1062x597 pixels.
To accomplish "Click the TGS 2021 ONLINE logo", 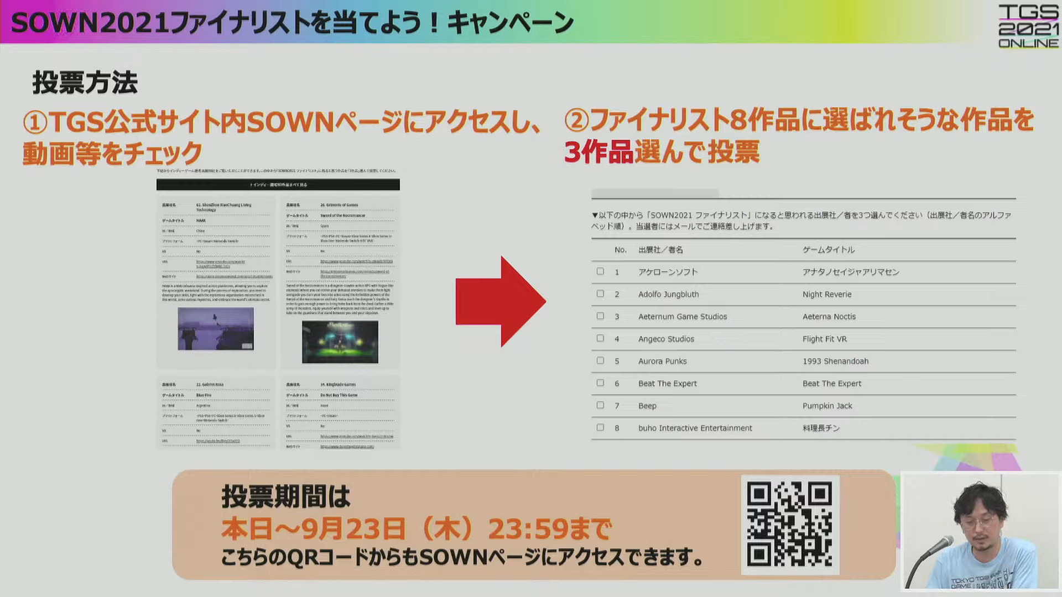I will [x=1028, y=26].
